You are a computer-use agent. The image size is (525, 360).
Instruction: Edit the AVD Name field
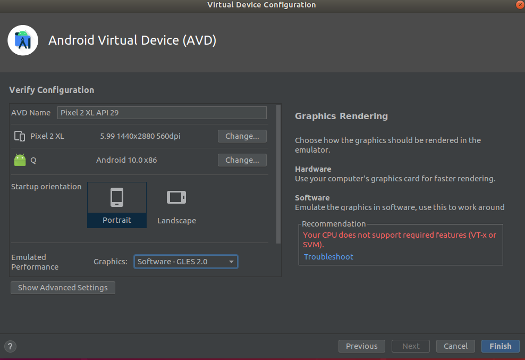162,113
